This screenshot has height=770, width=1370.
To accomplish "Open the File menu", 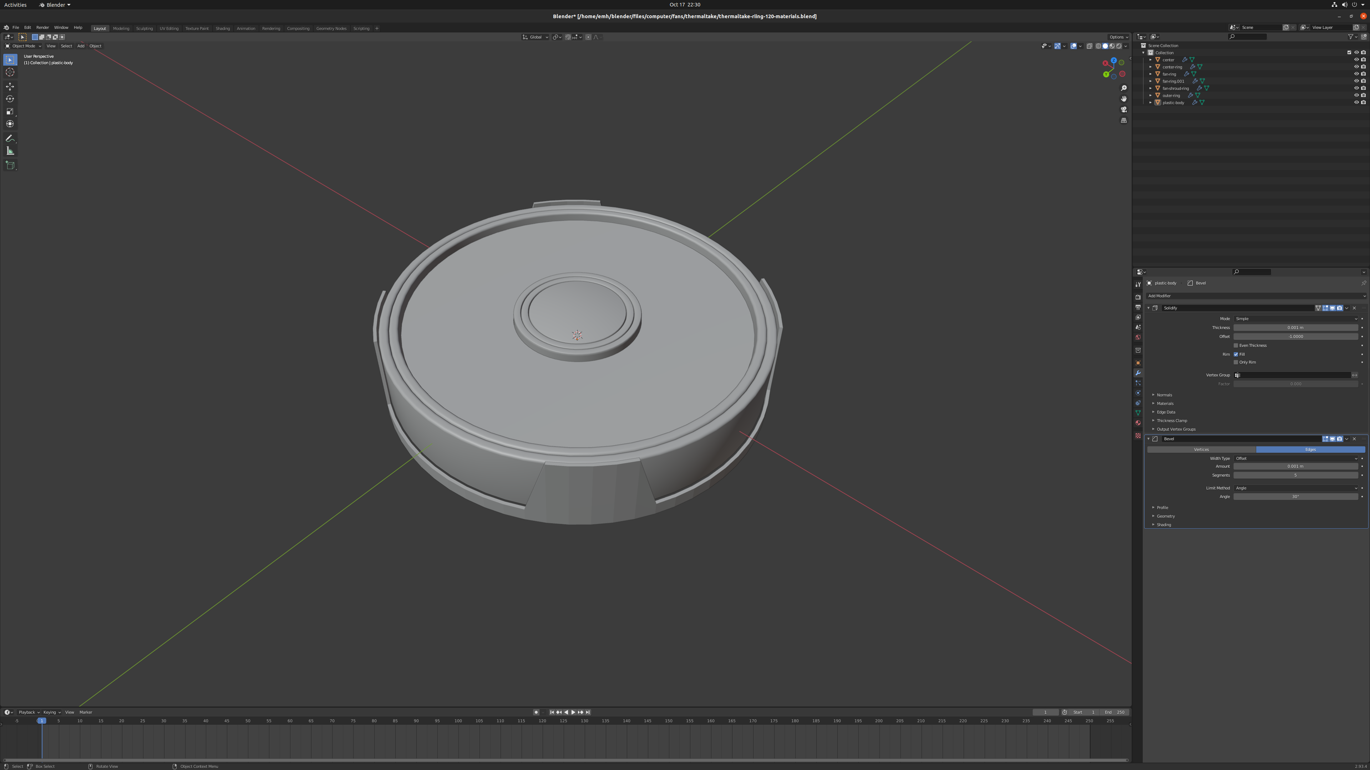I will tap(15, 28).
